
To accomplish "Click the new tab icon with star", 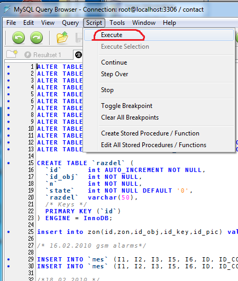I will (12, 54).
